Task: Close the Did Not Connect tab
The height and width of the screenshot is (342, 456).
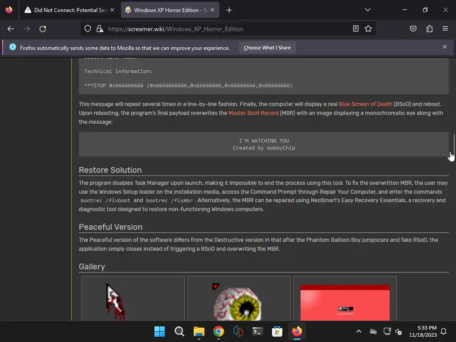Action: [112, 10]
